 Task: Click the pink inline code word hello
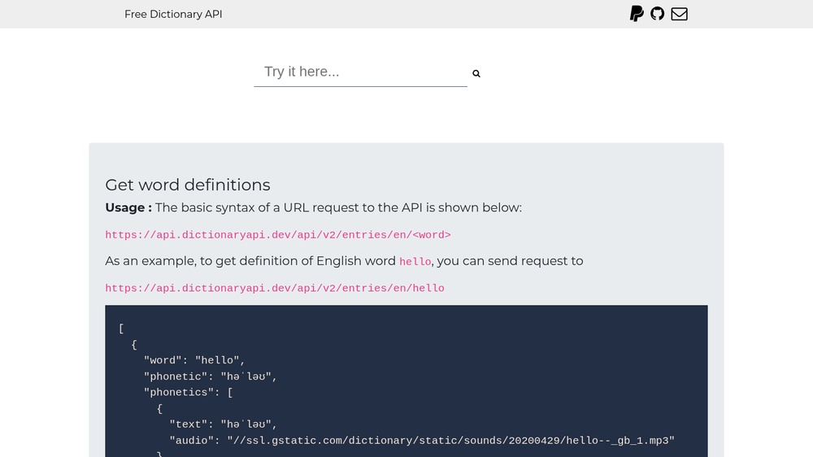click(415, 262)
